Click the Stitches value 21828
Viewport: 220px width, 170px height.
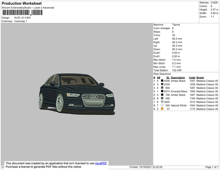click(x=214, y=3)
